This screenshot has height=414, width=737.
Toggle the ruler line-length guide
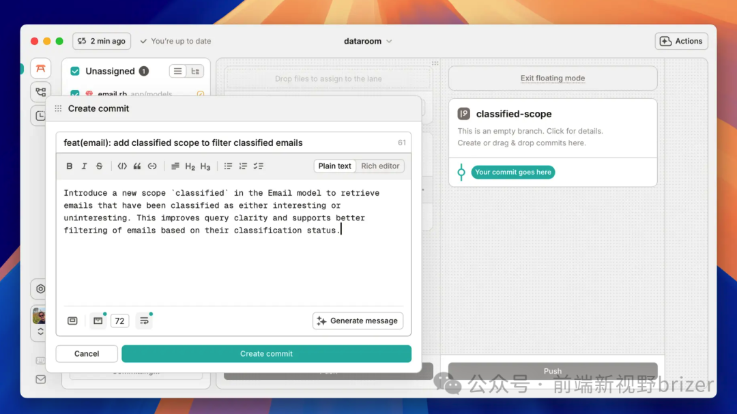pyautogui.click(x=98, y=321)
